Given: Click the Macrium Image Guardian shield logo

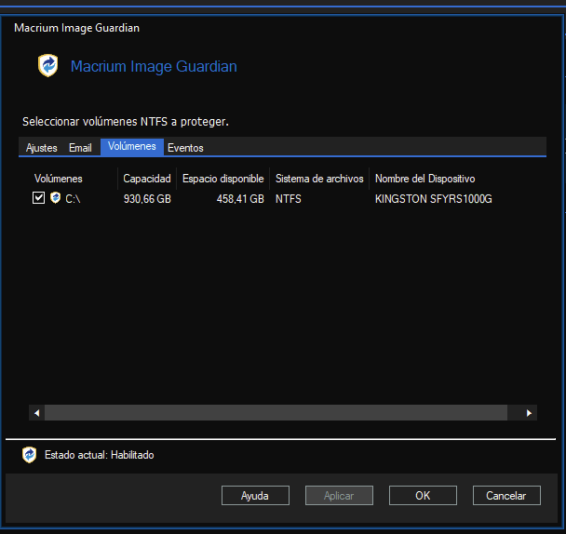Looking at the screenshot, I should click(x=48, y=65).
